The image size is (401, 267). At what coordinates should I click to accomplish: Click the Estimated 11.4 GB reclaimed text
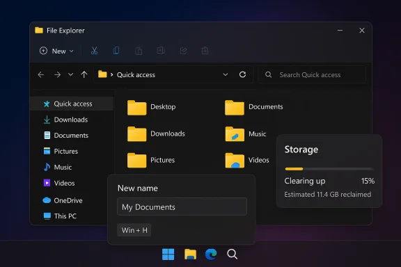[328, 195]
